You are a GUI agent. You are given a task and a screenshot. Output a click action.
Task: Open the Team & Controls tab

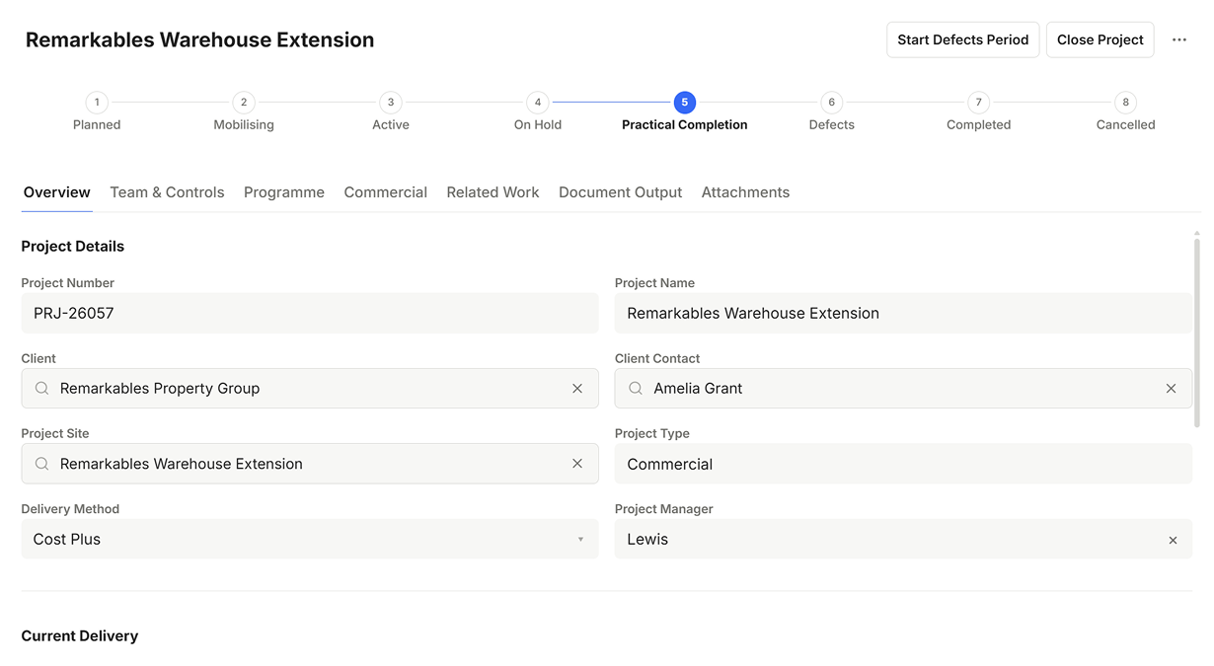167,192
